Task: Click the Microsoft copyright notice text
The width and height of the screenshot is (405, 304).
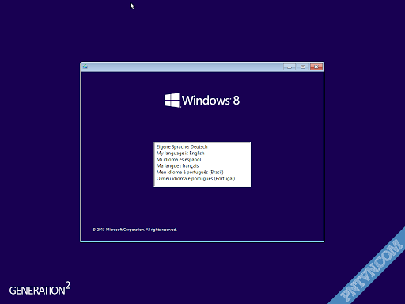Action: pos(134,230)
